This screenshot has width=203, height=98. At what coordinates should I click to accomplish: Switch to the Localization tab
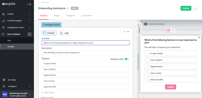click(87, 16)
